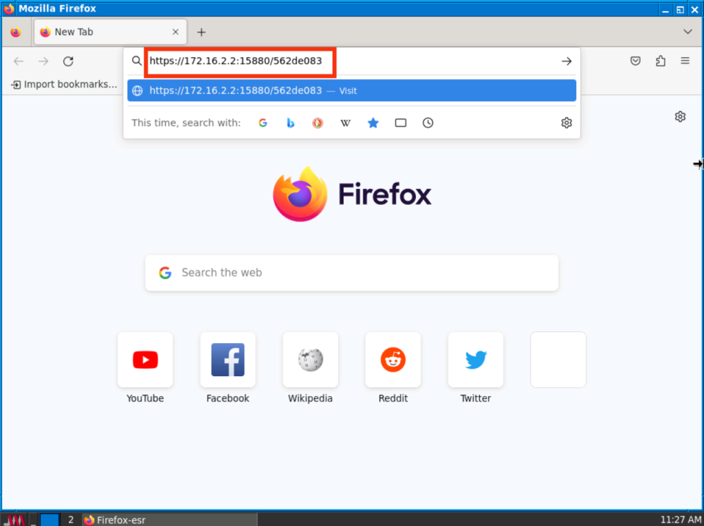
Task: Search in open Tabs icon
Action: (x=400, y=123)
